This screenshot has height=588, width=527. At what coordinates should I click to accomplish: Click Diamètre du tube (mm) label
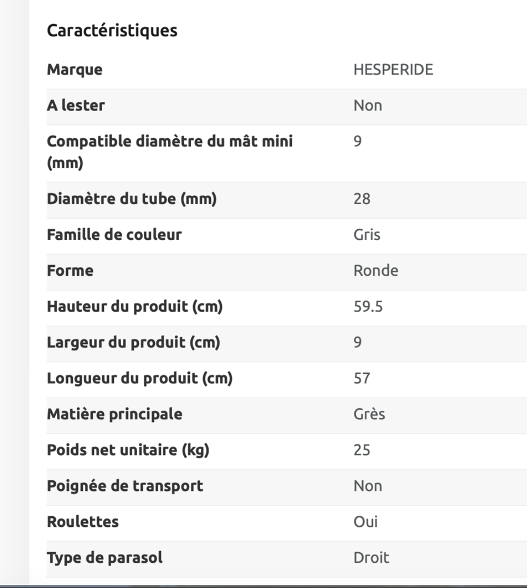(132, 199)
